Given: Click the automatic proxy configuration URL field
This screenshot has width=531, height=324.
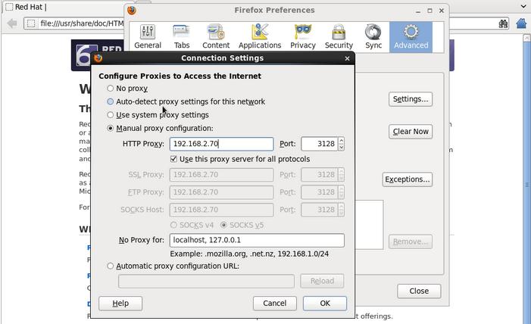Looking at the screenshot, I should pos(206,281).
